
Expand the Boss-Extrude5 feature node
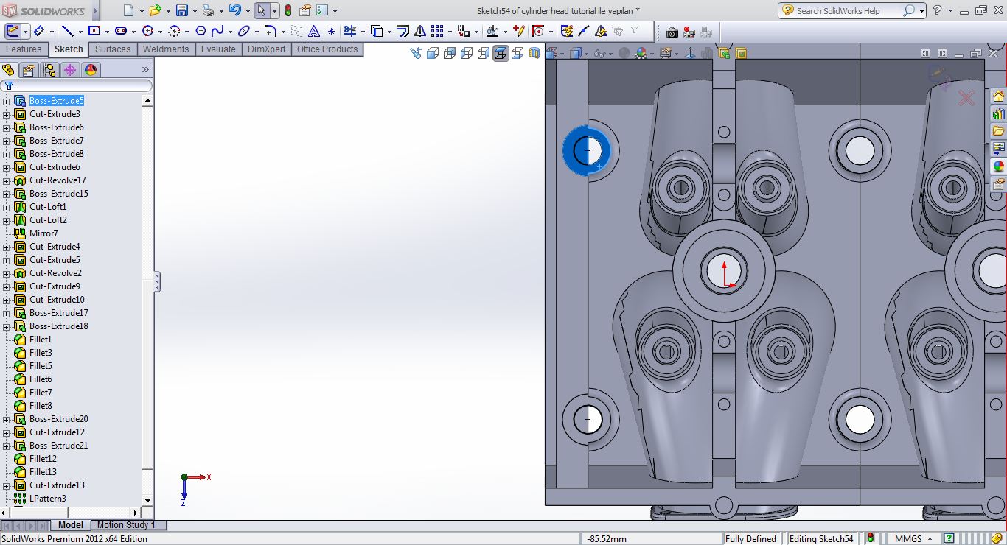point(7,101)
